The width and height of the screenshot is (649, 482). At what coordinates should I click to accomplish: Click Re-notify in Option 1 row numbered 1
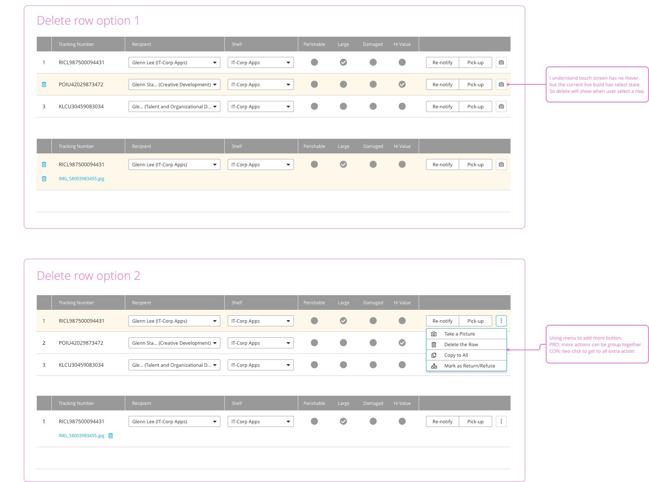pyautogui.click(x=443, y=62)
